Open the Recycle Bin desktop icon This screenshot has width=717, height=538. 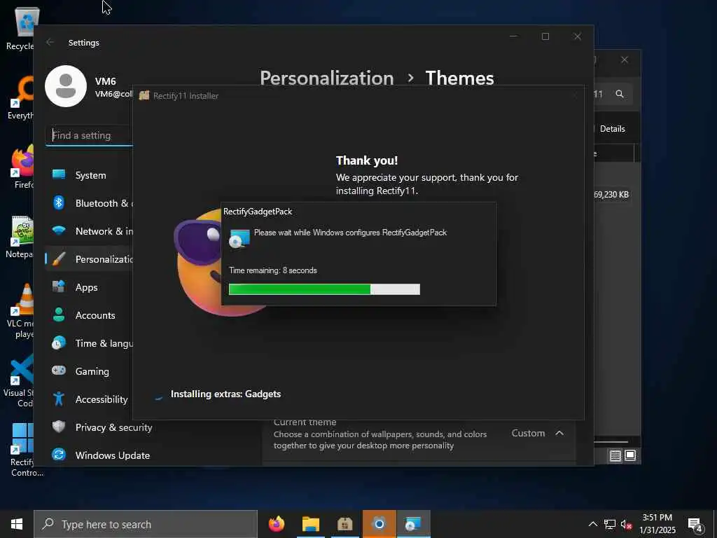click(x=20, y=28)
